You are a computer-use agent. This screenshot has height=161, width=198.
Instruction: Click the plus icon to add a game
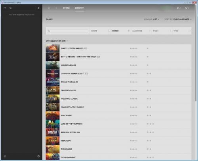38,8
